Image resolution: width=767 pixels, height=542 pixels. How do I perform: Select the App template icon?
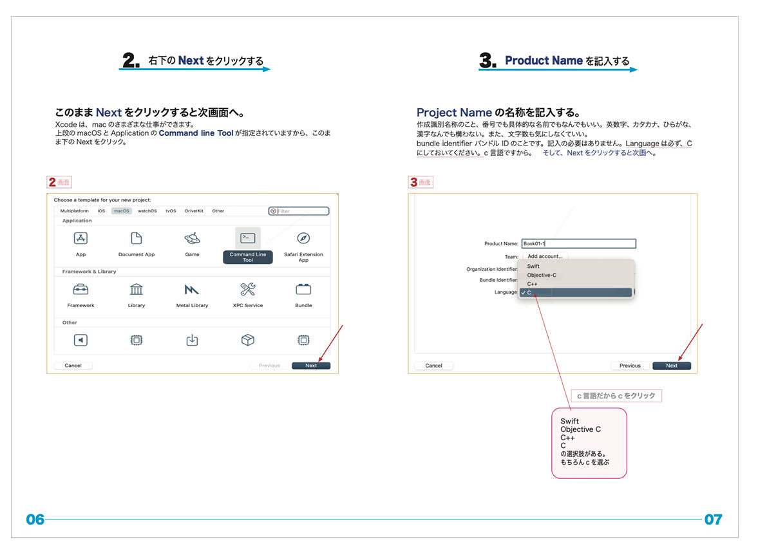tap(80, 239)
